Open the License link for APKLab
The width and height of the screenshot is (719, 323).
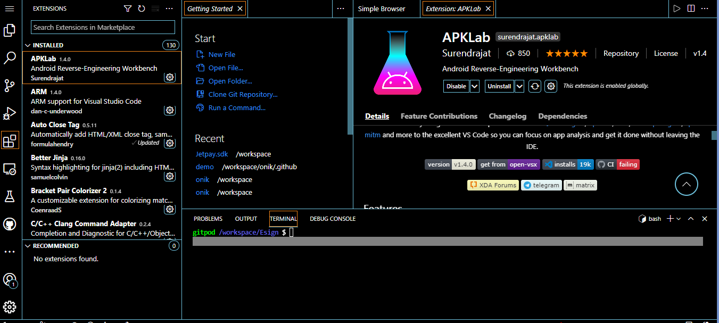pos(666,53)
